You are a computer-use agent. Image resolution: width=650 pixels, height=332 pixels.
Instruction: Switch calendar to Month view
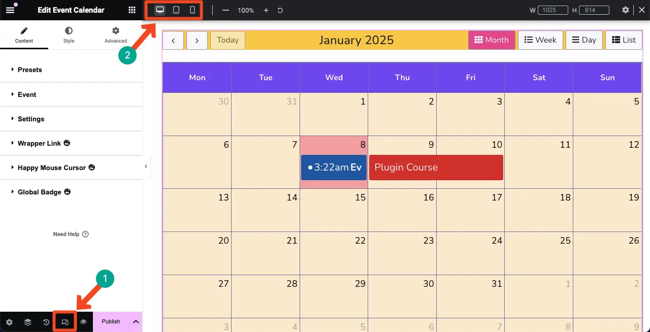492,40
